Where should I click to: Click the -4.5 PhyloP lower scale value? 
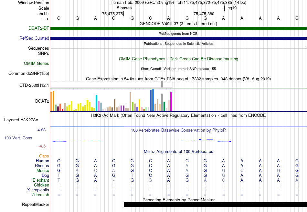42,146
